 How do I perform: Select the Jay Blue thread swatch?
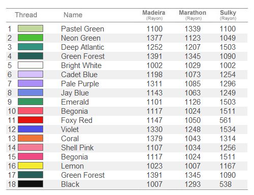(30, 92)
